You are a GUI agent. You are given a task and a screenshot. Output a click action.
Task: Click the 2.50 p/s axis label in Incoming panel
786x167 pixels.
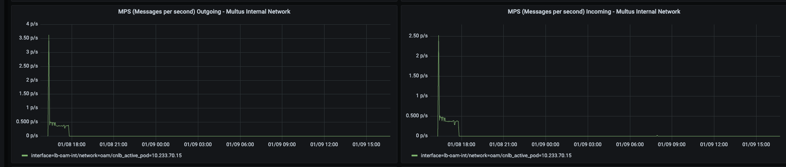(x=418, y=36)
